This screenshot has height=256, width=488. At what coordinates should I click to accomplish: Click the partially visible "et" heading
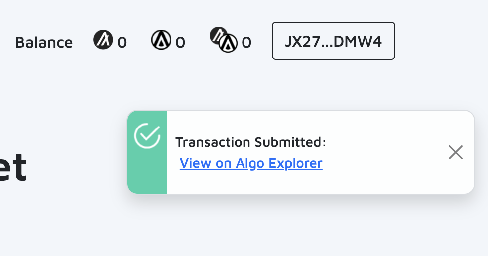[x=12, y=168]
